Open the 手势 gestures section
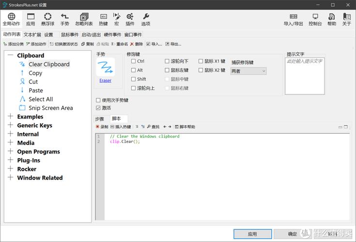The image size is (356, 242). click(65, 19)
